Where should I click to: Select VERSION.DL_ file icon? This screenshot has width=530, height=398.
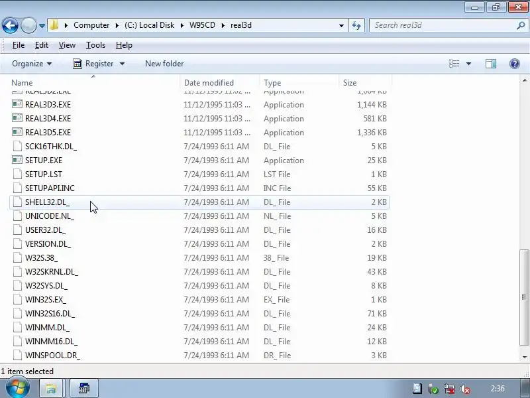[17, 243]
